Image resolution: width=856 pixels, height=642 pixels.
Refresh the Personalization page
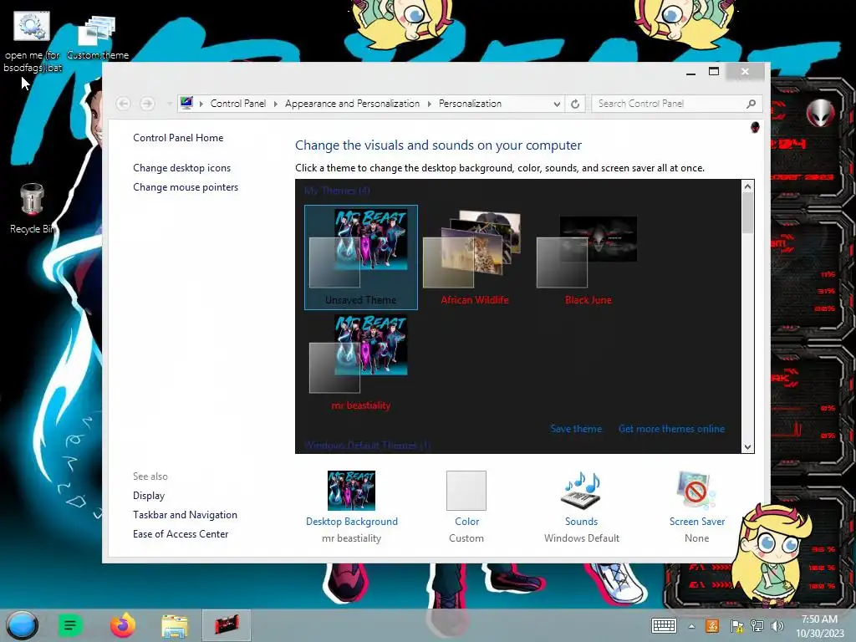(575, 104)
